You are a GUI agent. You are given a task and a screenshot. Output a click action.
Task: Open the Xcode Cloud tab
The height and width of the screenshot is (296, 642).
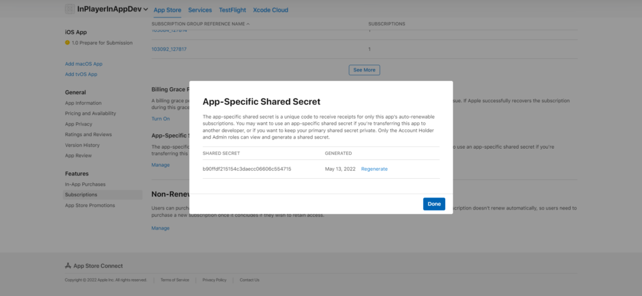(x=271, y=10)
